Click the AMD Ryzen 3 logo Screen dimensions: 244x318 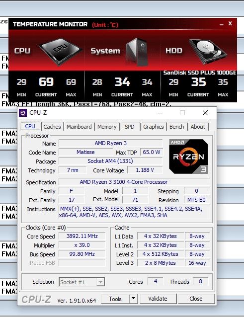pyautogui.click(x=189, y=156)
